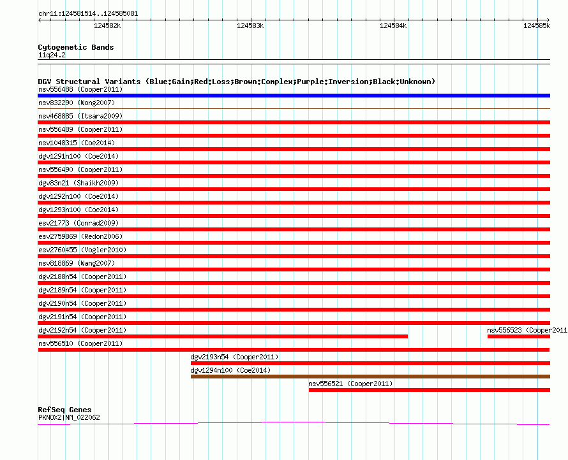Click the Cytogenetic Bands track title

76,47
